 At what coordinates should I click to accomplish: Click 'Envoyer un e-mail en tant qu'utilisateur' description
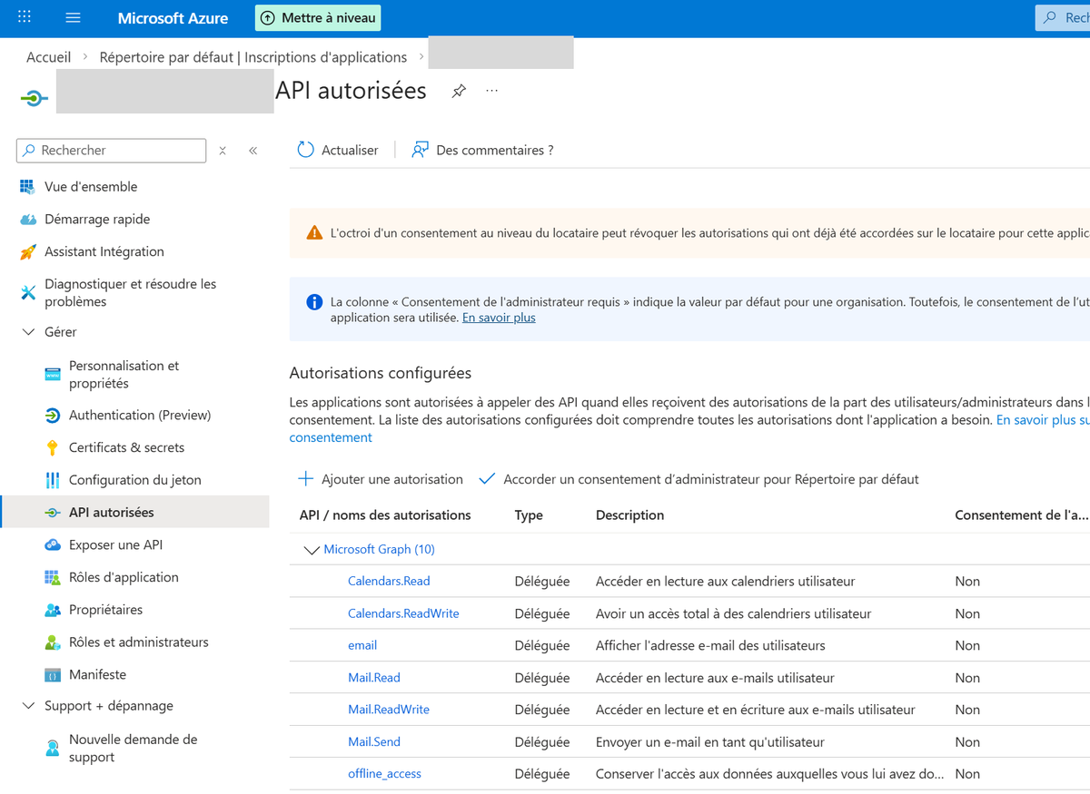pos(710,742)
